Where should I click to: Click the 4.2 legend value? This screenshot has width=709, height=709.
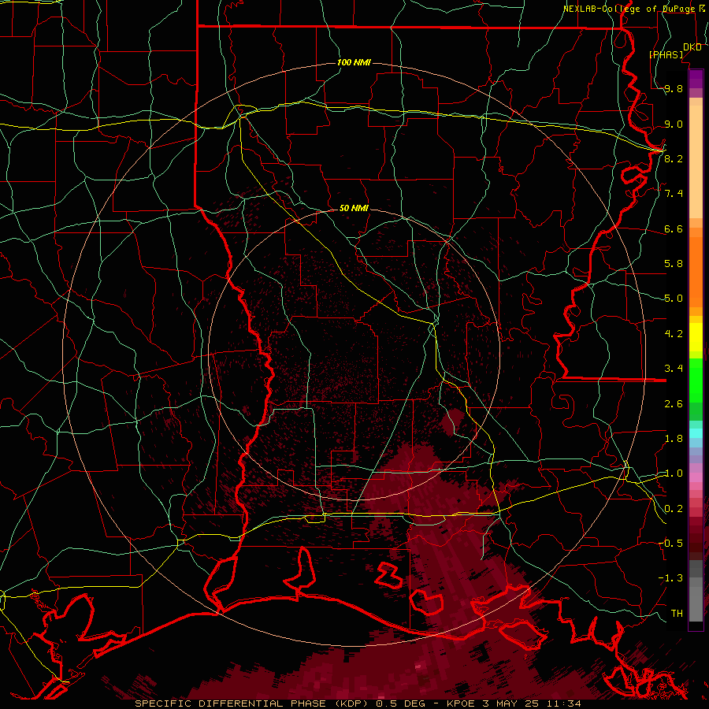(674, 334)
